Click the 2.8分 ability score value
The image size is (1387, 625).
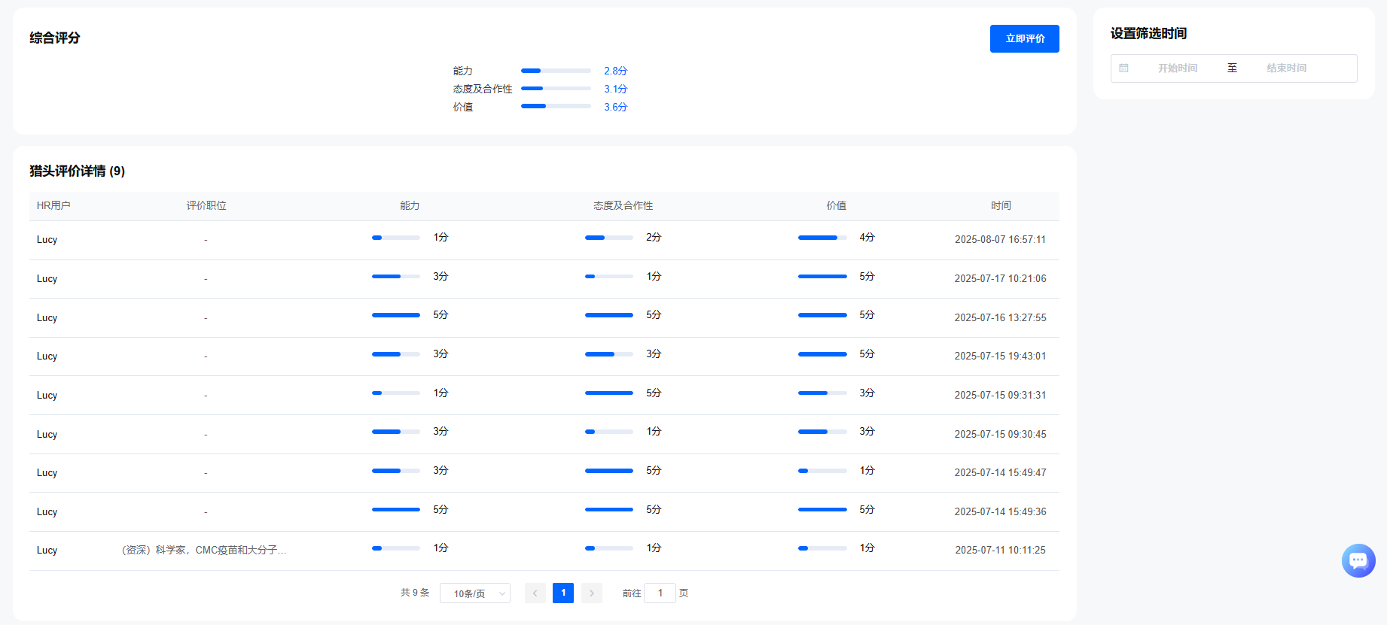point(616,71)
